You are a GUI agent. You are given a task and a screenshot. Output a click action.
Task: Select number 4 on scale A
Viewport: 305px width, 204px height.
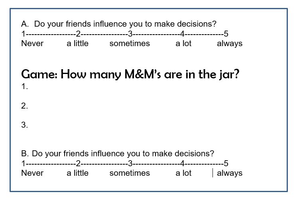[182, 34]
